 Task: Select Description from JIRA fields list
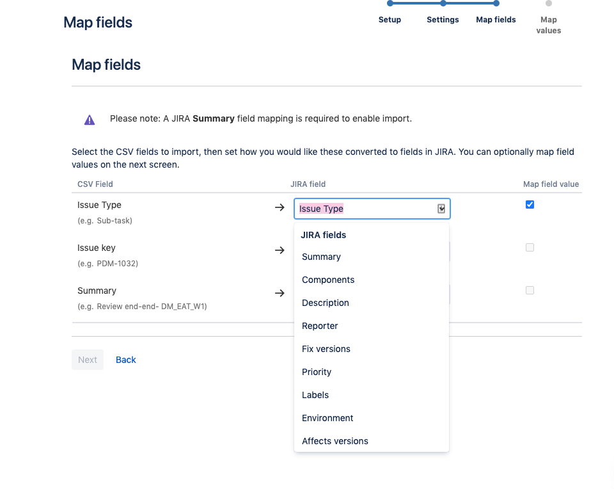tap(371, 303)
